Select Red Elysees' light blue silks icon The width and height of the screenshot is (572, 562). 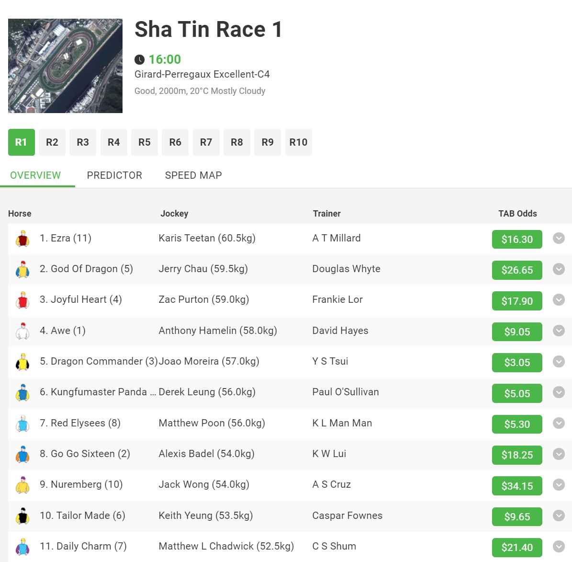pos(22,423)
